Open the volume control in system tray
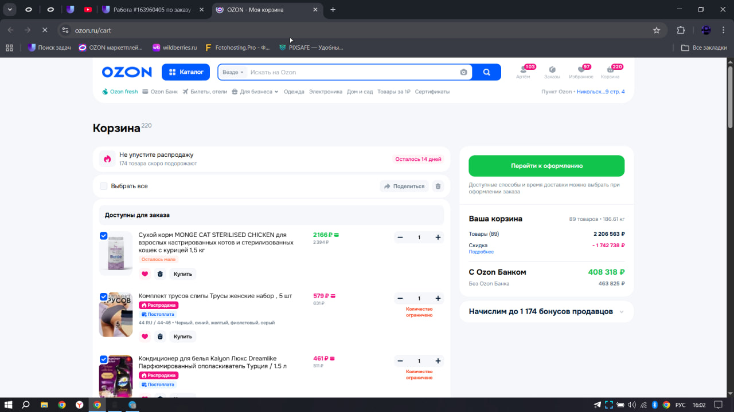The height and width of the screenshot is (412, 734). (632, 405)
